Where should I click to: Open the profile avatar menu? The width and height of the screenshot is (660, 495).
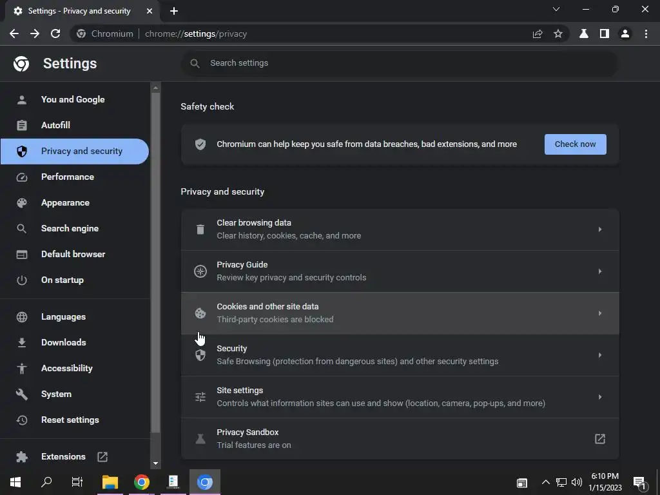pos(625,34)
